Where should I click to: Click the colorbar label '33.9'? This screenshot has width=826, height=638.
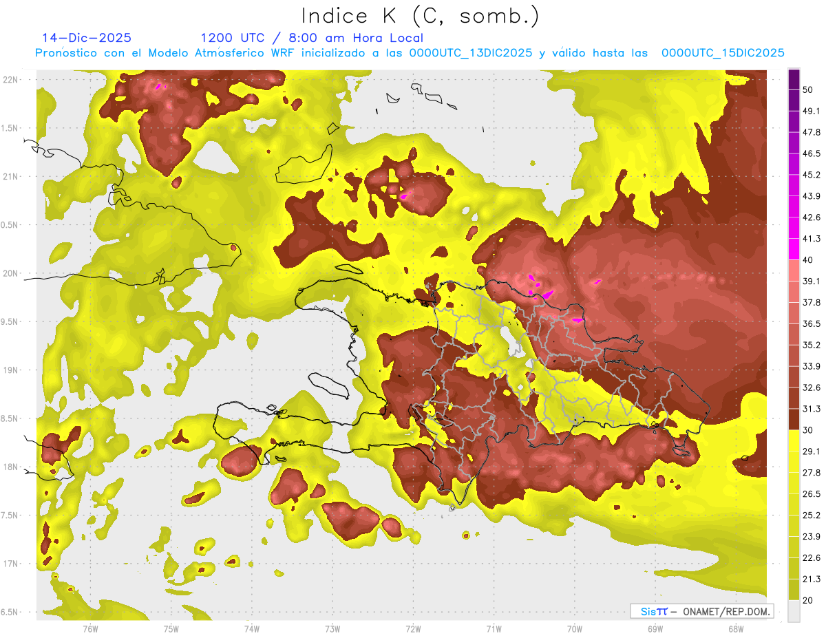point(812,366)
